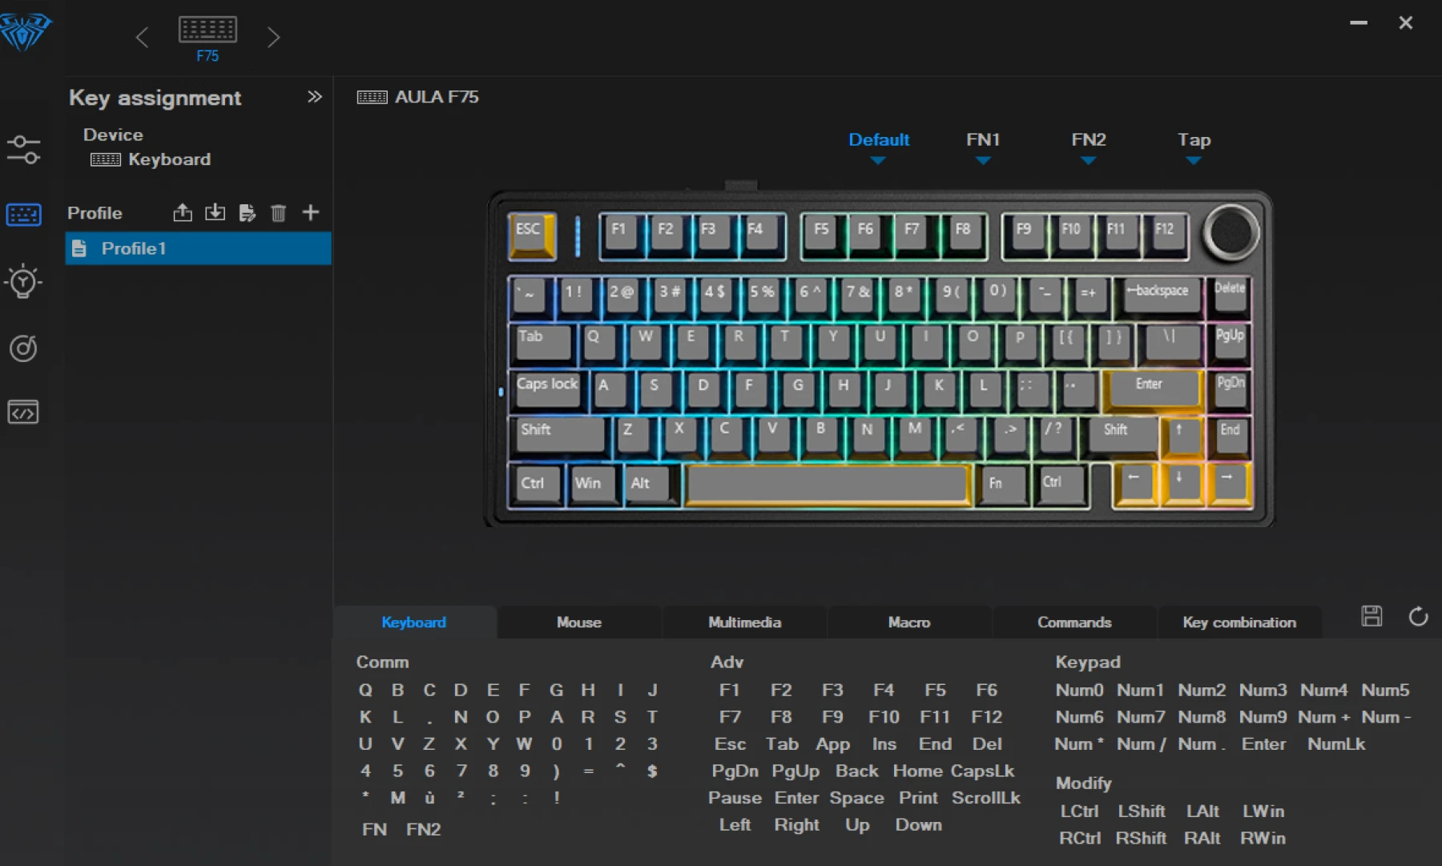Open the Key combination tab
The image size is (1442, 866).
(1239, 622)
